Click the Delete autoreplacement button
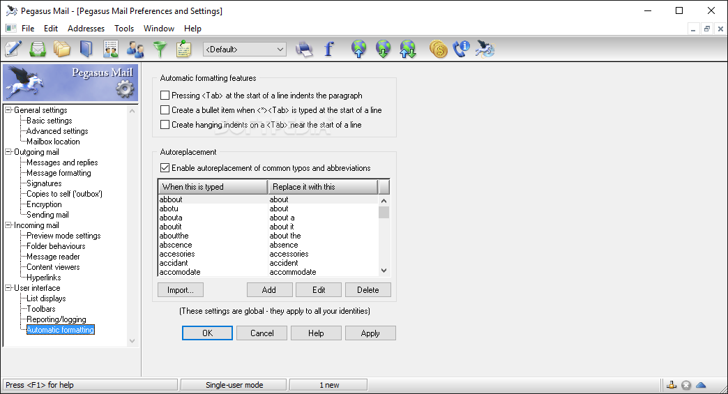 (367, 289)
